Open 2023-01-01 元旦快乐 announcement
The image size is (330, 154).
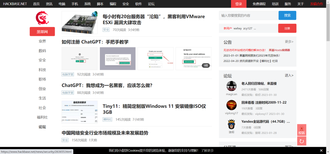coord(251,56)
